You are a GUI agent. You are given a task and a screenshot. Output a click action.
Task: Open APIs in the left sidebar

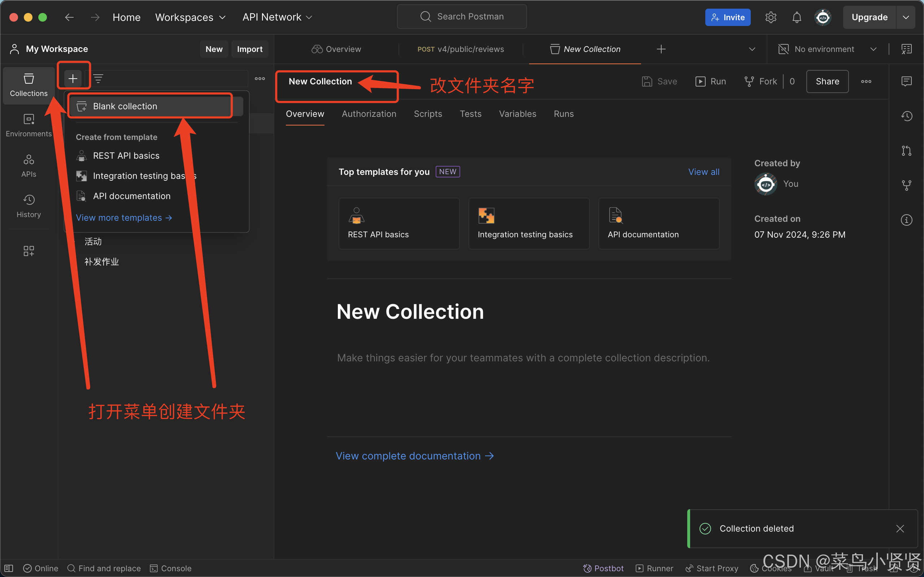[29, 166]
